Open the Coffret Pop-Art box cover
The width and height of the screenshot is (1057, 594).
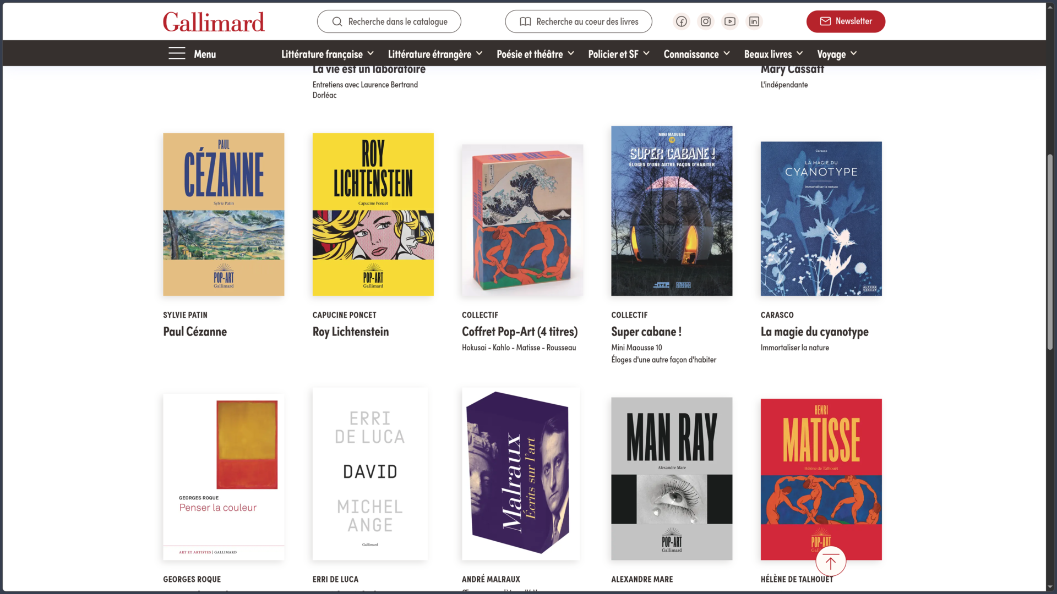tap(522, 220)
